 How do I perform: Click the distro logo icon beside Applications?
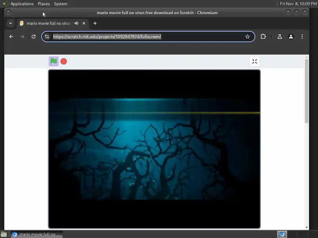tap(6, 4)
